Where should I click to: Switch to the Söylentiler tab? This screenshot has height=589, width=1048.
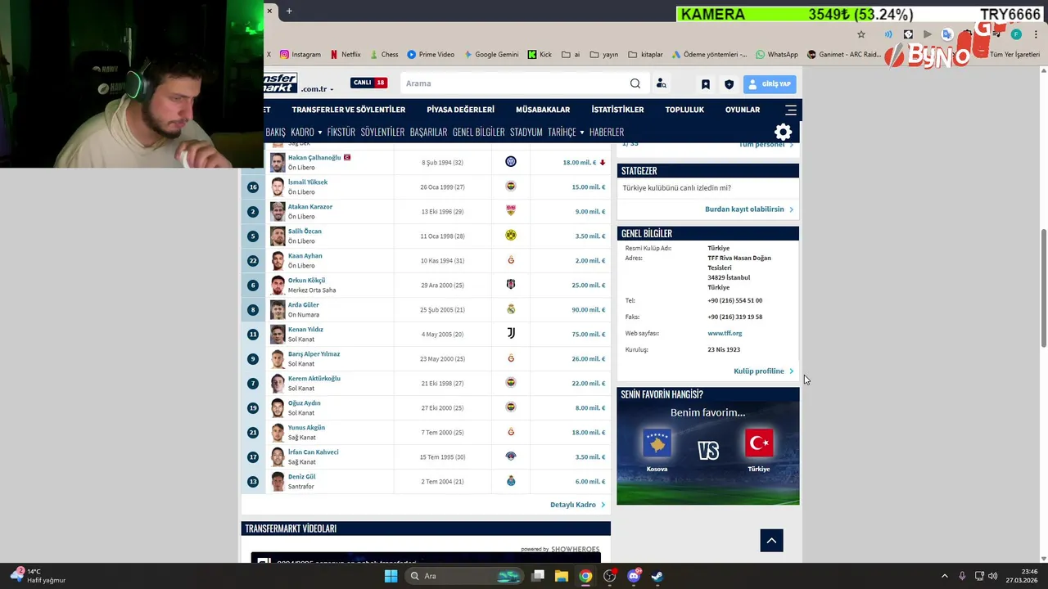(382, 133)
